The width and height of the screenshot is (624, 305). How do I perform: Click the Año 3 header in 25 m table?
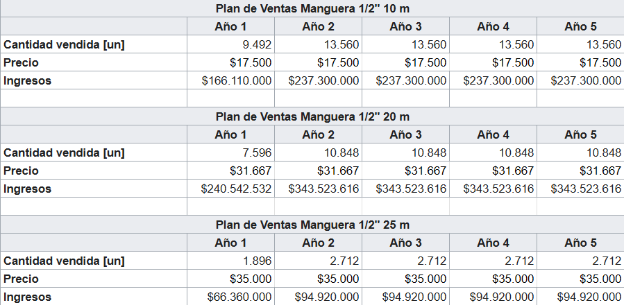(x=405, y=243)
